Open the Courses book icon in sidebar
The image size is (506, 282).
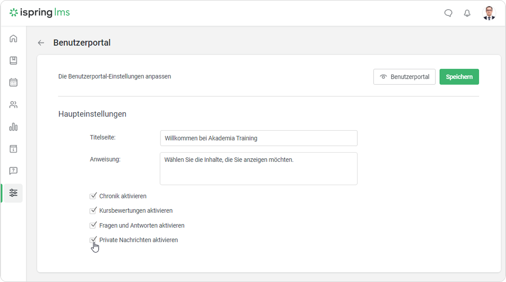tap(13, 61)
